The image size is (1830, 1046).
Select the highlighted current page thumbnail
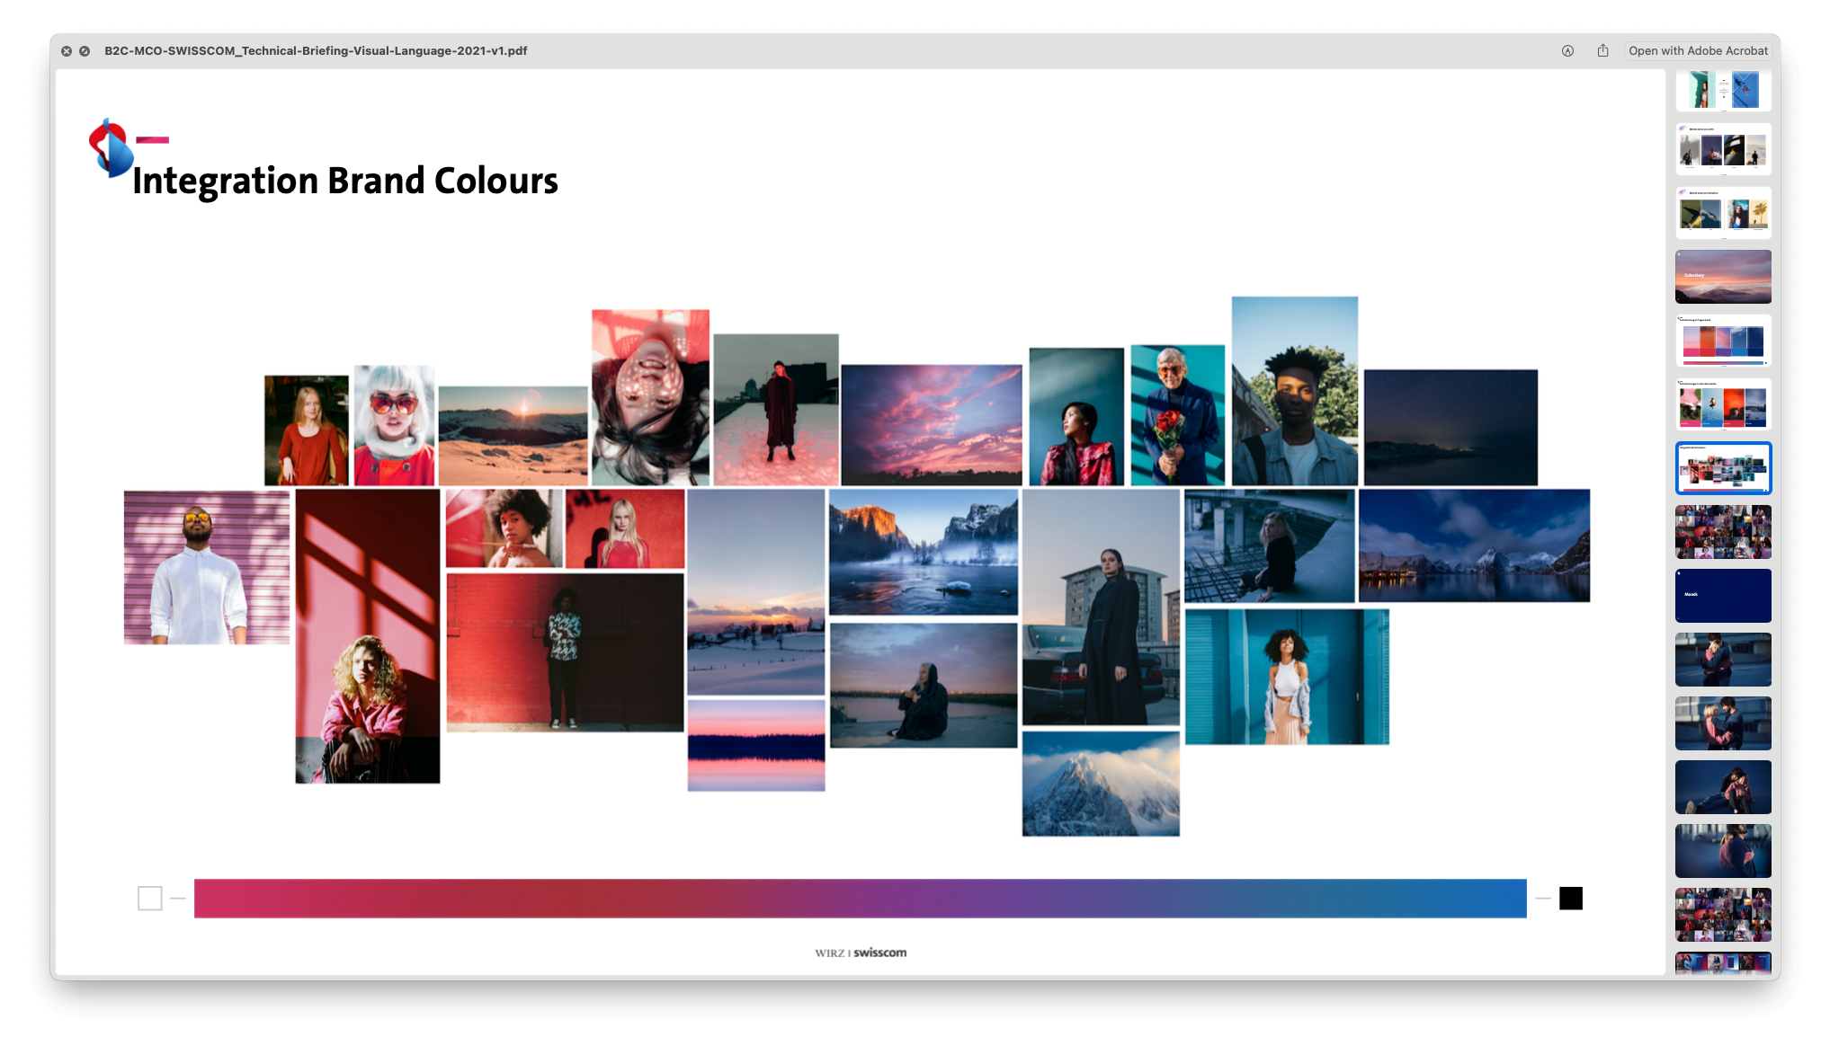[x=1722, y=468]
